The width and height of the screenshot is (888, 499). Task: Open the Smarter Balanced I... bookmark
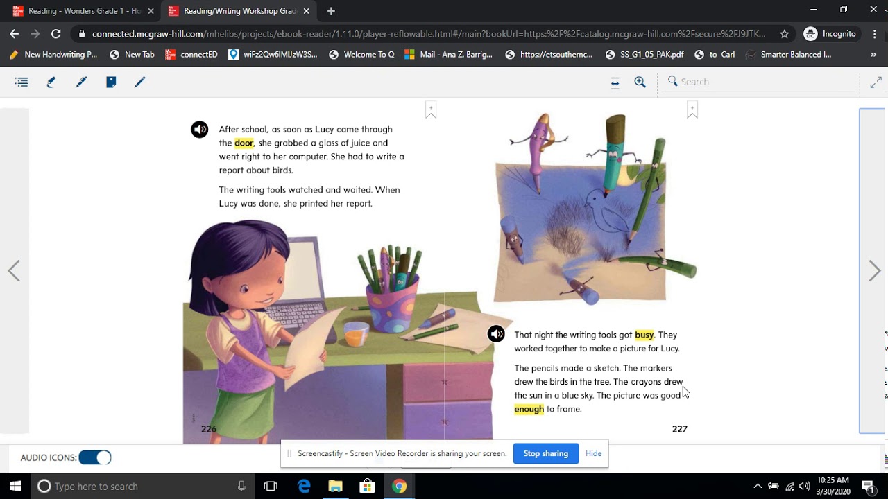click(787, 54)
